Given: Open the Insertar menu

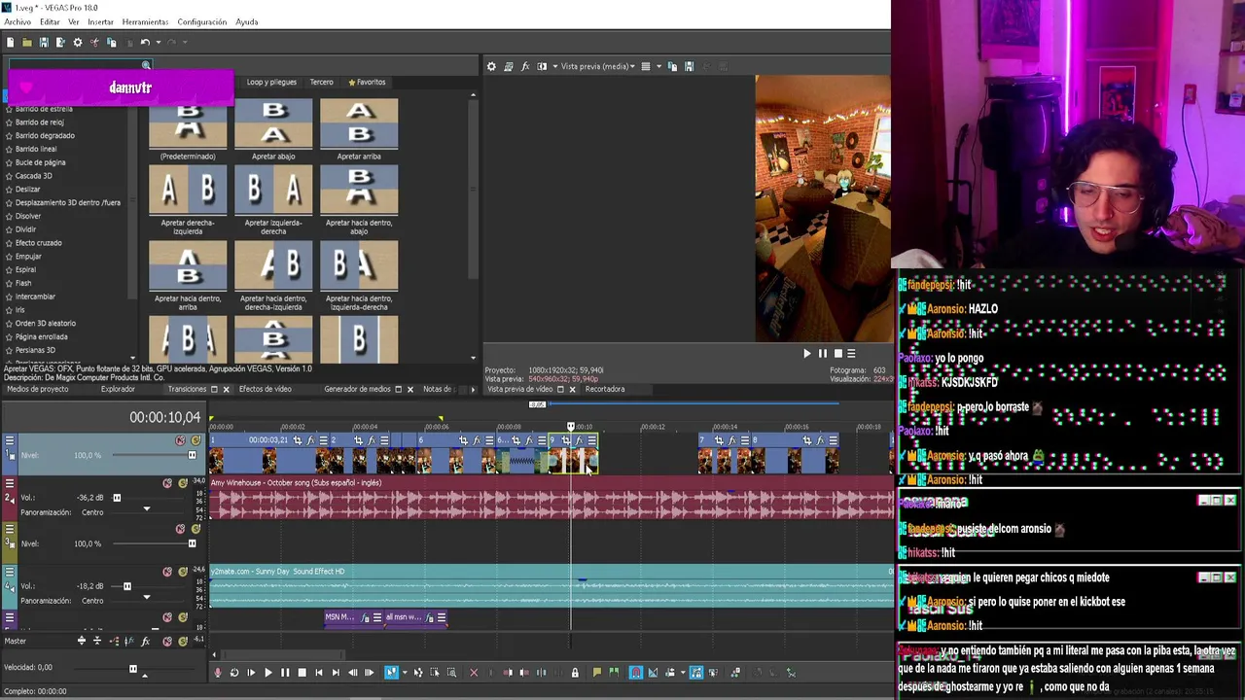Looking at the screenshot, I should pos(100,21).
